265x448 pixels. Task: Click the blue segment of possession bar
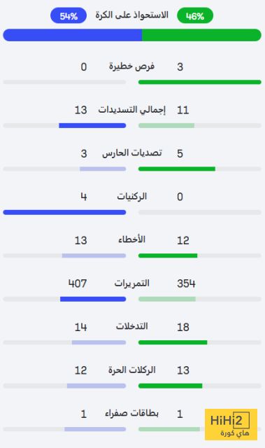[73, 35]
